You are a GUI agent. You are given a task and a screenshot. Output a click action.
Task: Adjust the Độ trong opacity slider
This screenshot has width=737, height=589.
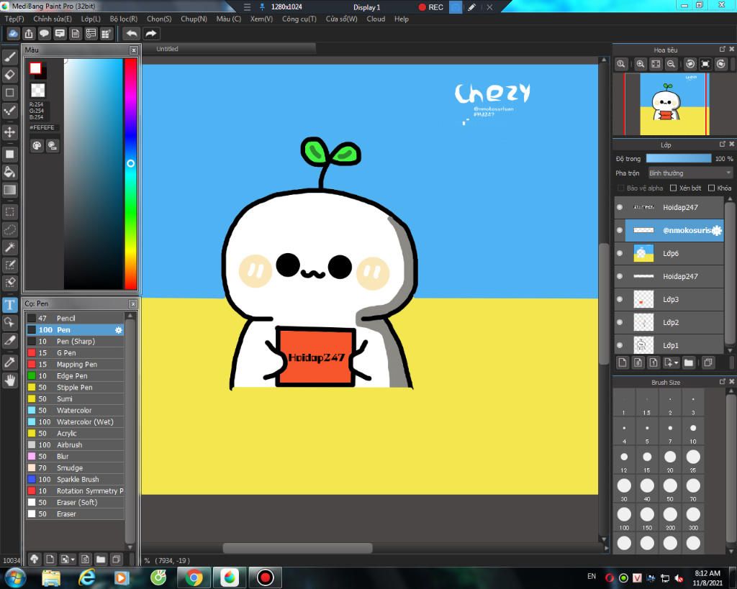coord(678,159)
